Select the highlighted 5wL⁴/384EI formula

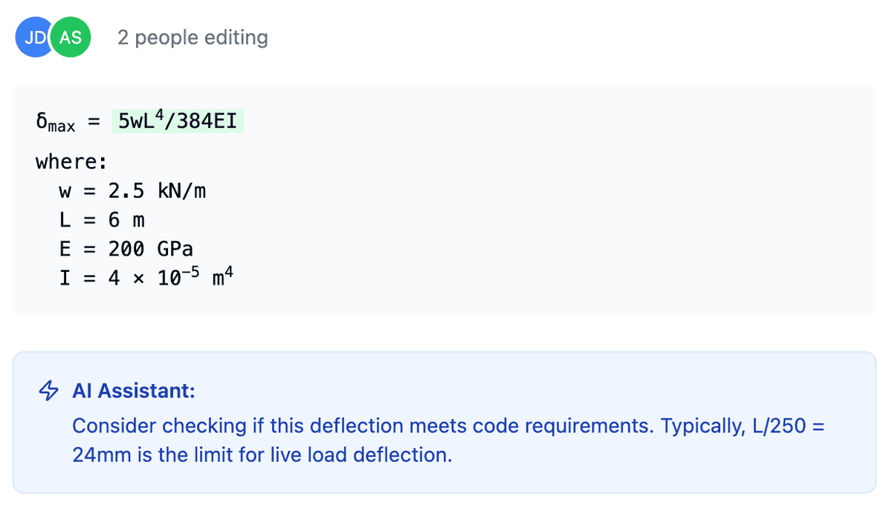178,121
